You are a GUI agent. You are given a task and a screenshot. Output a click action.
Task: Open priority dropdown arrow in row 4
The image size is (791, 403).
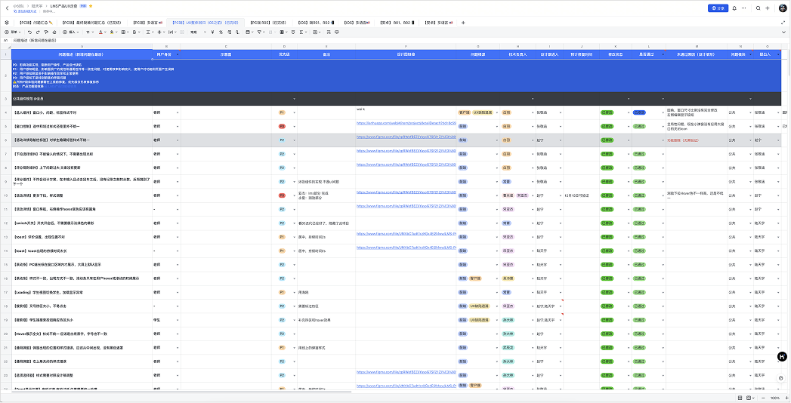(294, 112)
